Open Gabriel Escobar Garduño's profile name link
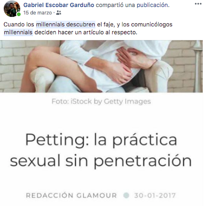 pos(59,5)
